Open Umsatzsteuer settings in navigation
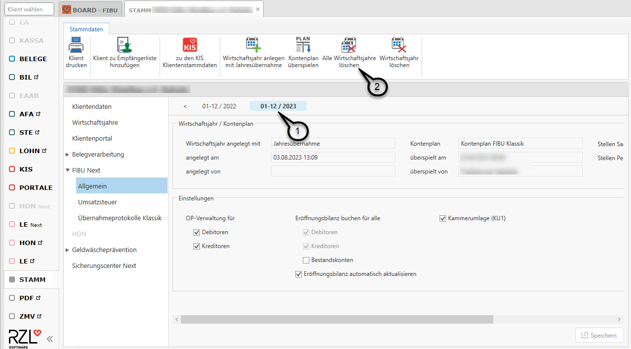Image resolution: width=631 pixels, height=349 pixels. [97, 202]
